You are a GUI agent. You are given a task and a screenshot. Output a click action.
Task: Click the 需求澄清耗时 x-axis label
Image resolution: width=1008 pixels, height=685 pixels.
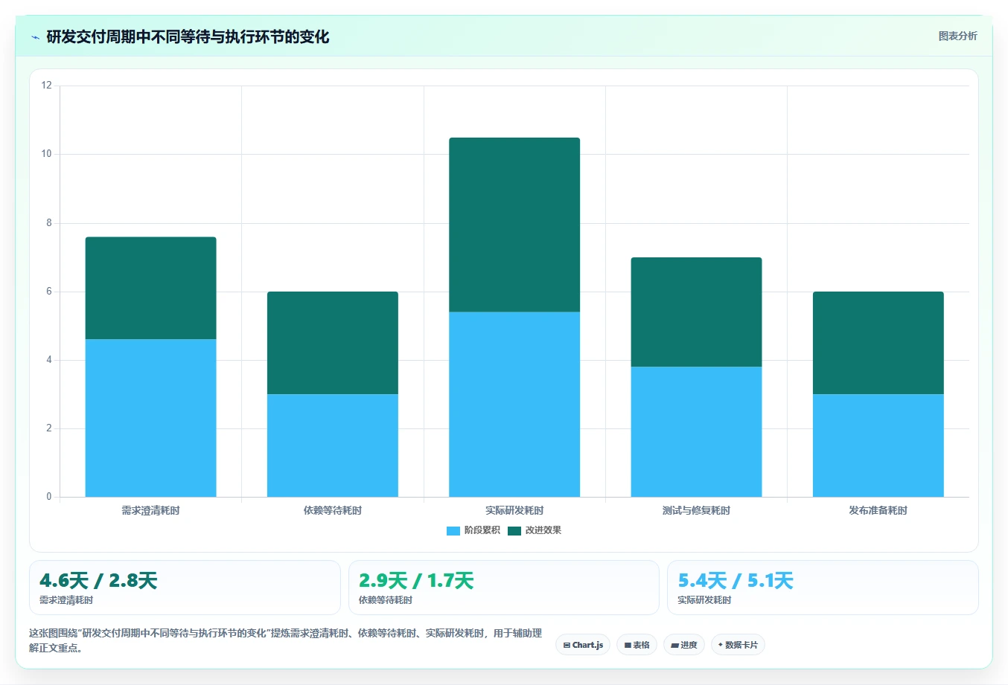point(151,510)
